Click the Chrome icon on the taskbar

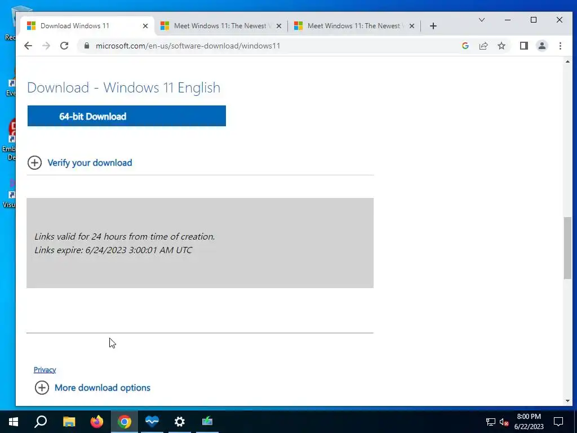(x=125, y=422)
